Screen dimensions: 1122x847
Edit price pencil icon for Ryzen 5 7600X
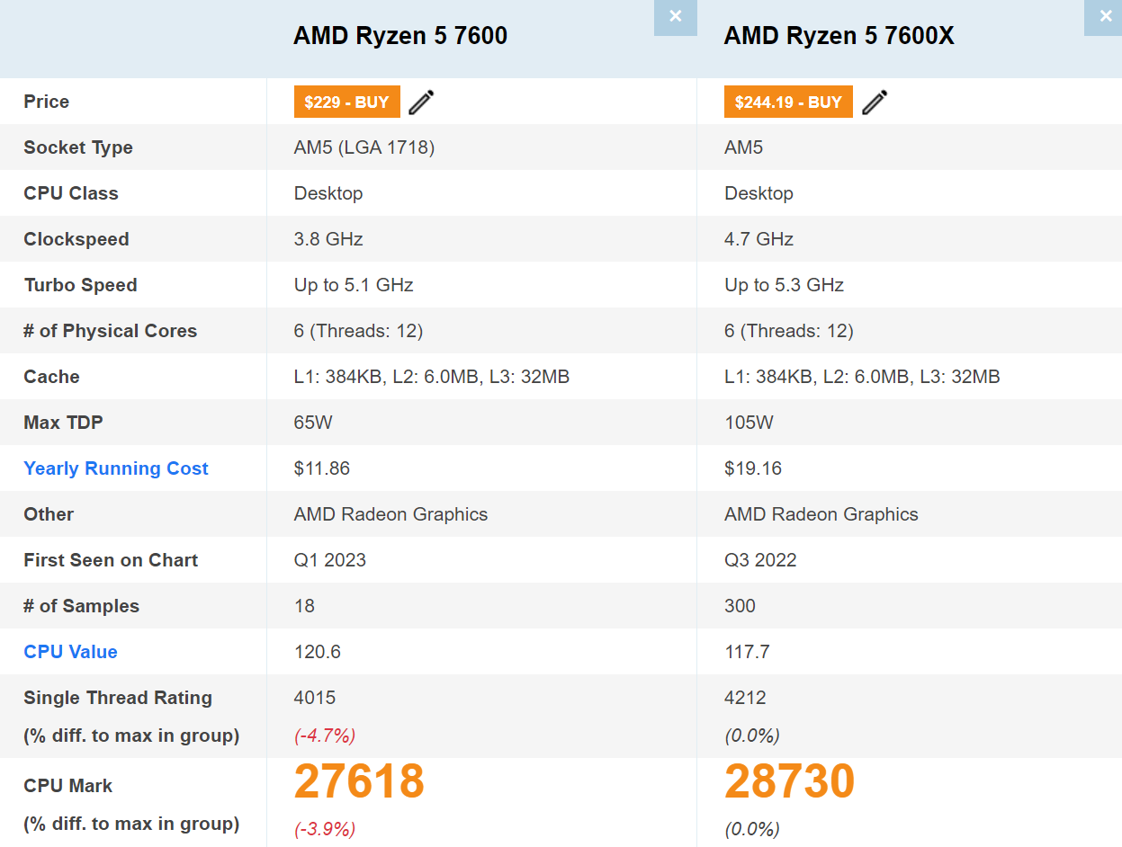[x=875, y=103]
